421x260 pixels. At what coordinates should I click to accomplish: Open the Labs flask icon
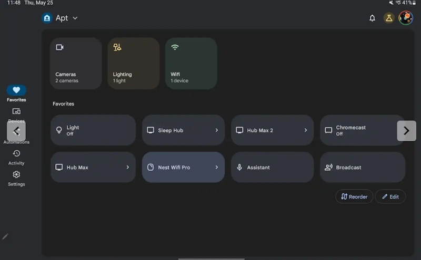(389, 18)
